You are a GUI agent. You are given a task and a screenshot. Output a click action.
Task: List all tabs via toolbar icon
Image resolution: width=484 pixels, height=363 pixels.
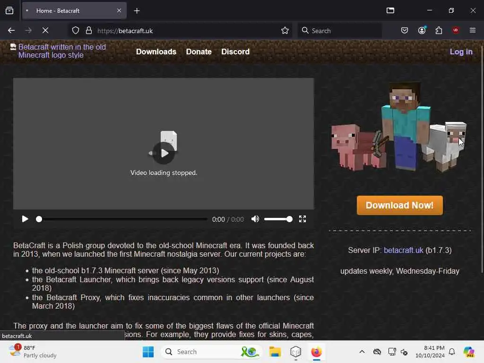tap(390, 10)
